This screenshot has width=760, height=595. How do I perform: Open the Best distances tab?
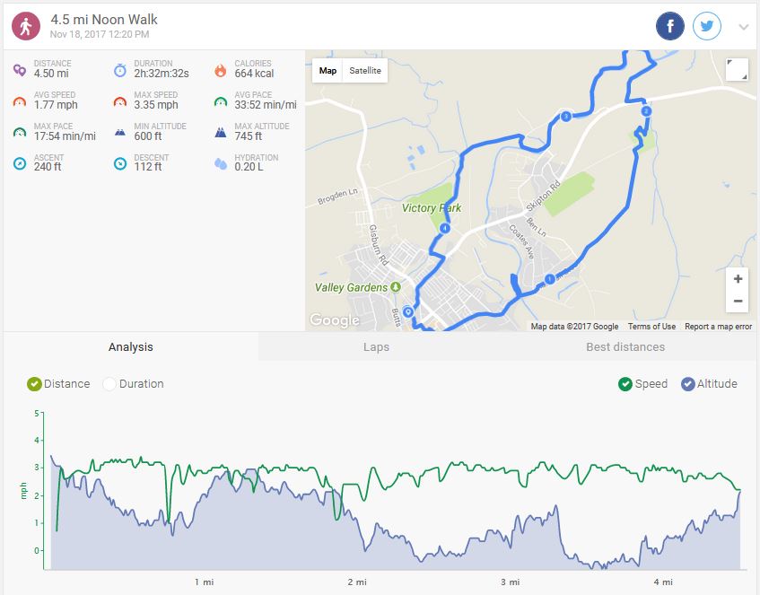pyautogui.click(x=625, y=347)
